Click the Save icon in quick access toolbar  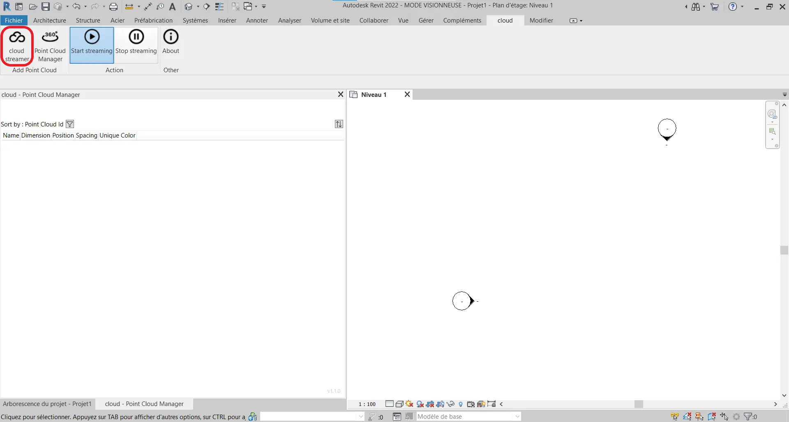pyautogui.click(x=46, y=7)
